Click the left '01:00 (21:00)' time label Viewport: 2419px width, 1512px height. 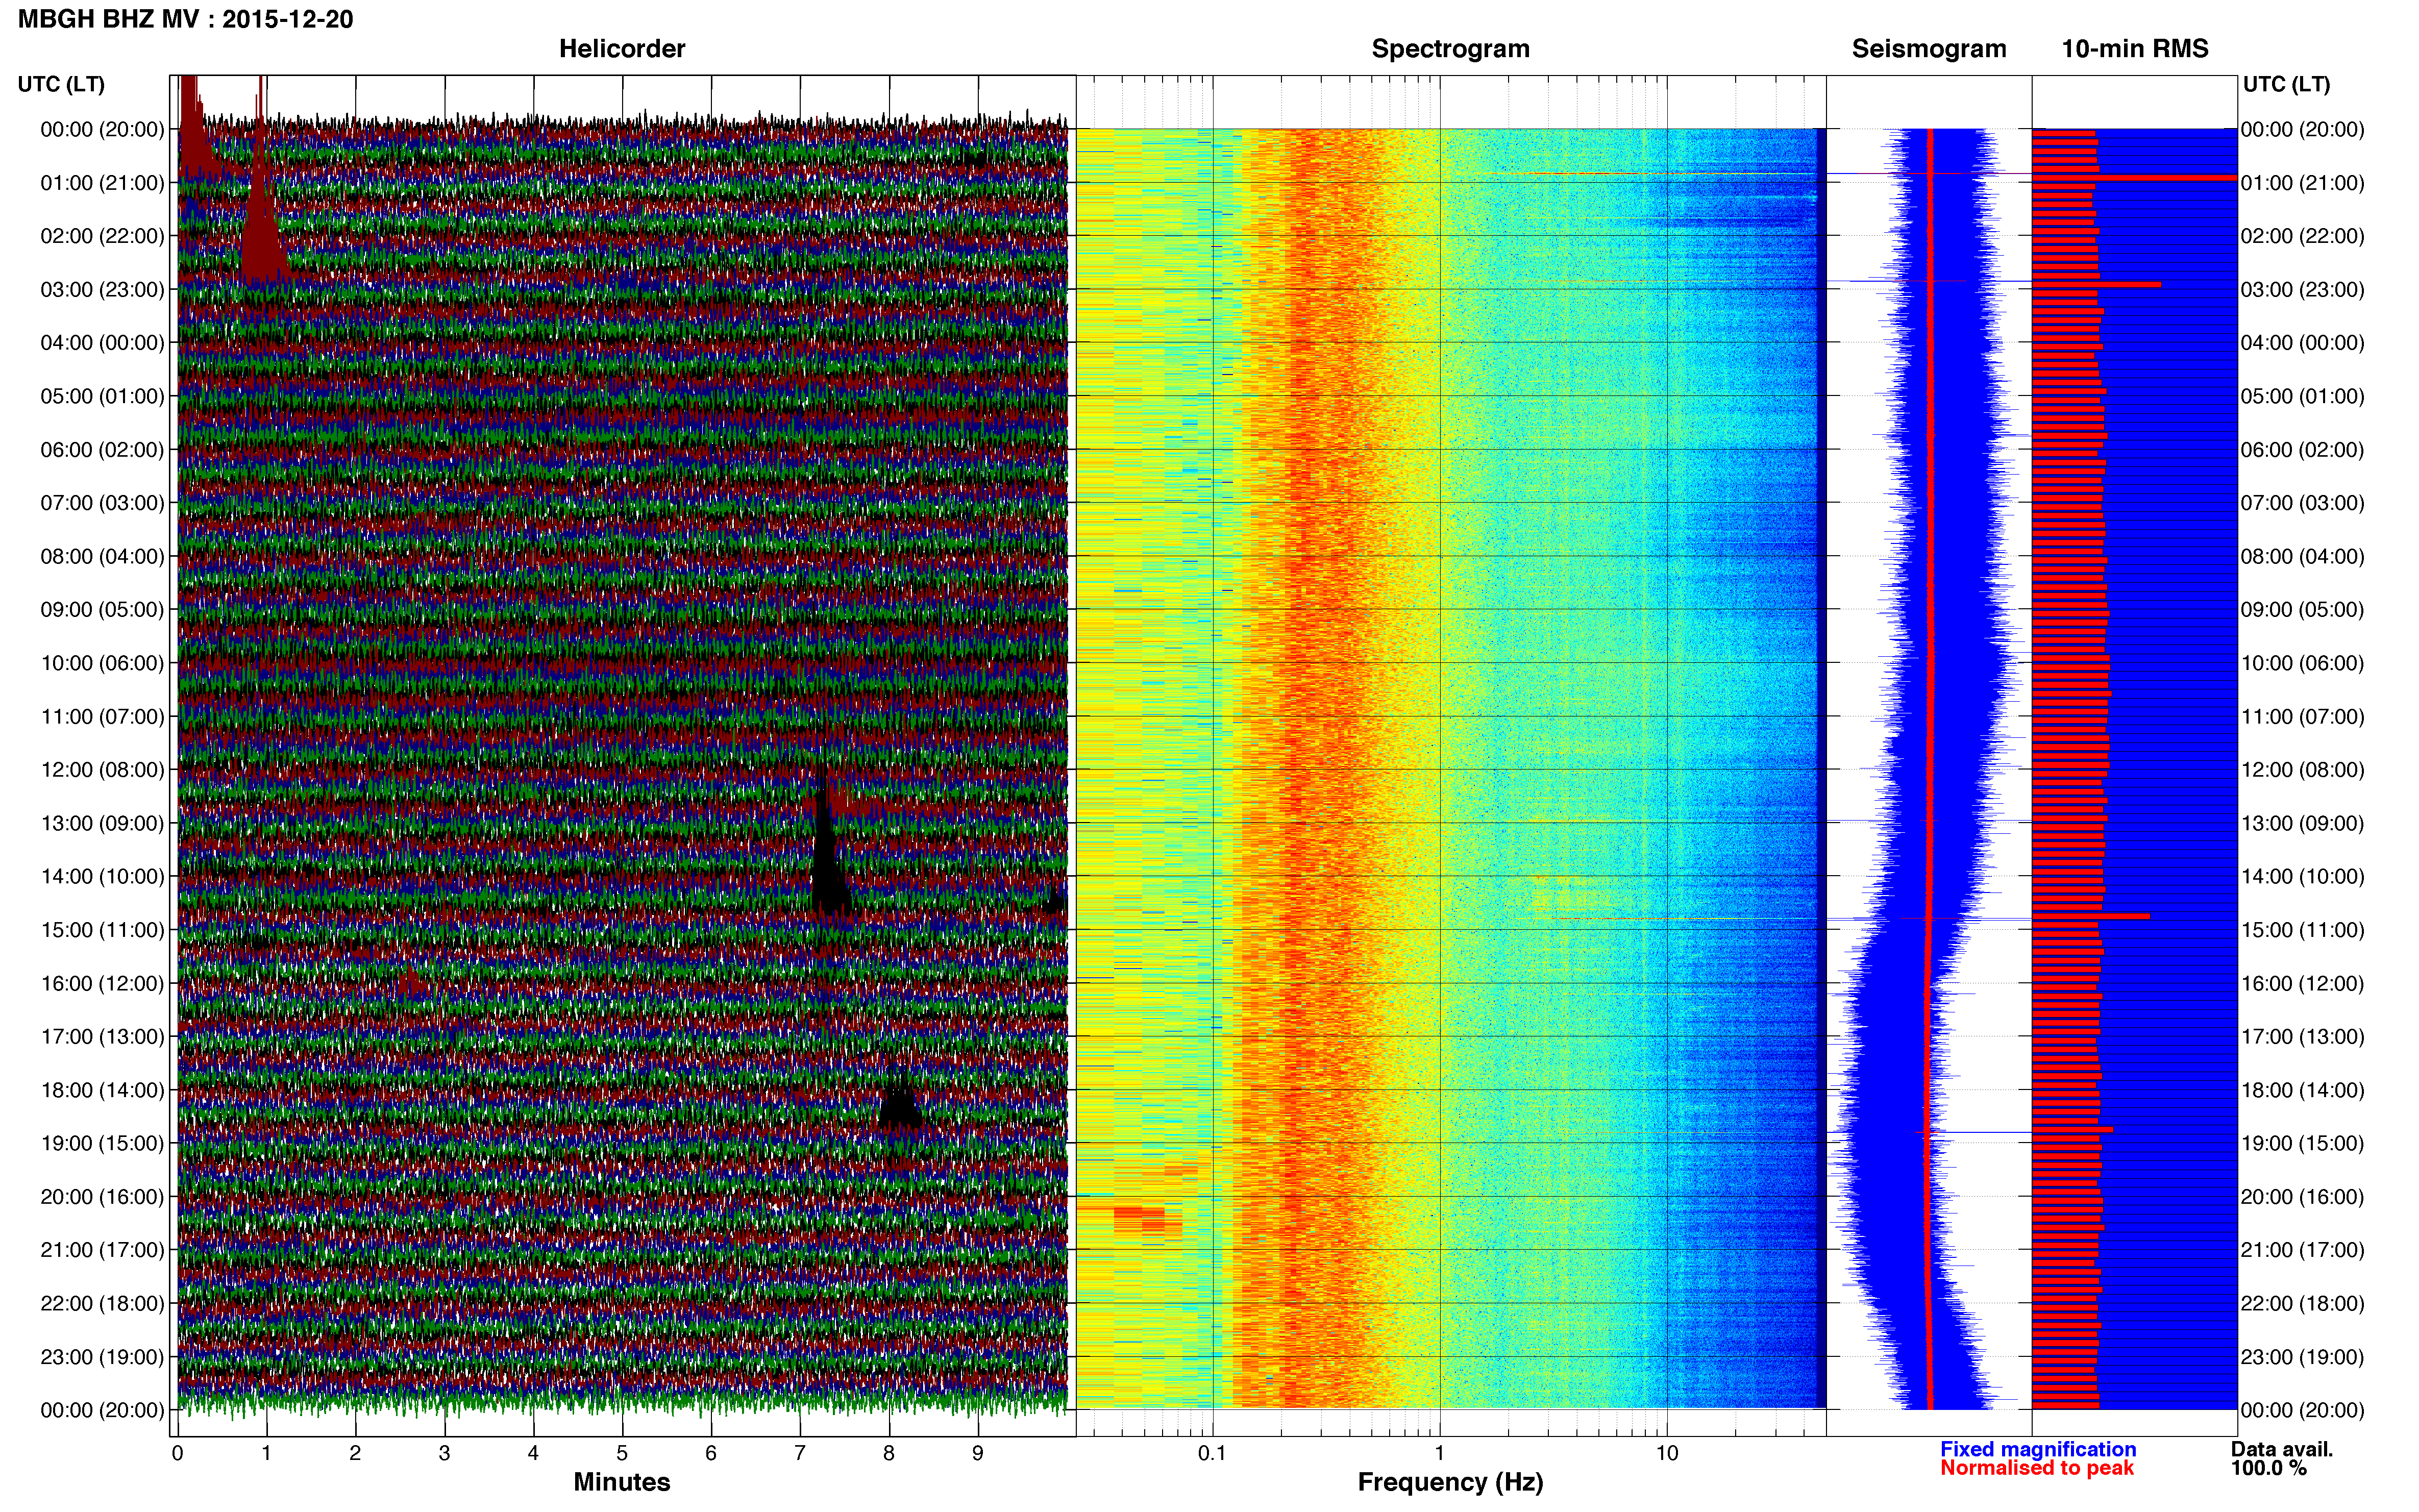click(x=102, y=183)
